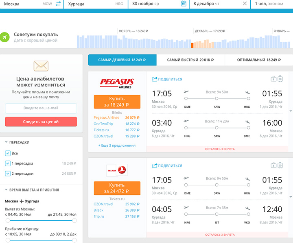
Task: Buy ticket for 18 249 ₽
Action: [x=117, y=102]
